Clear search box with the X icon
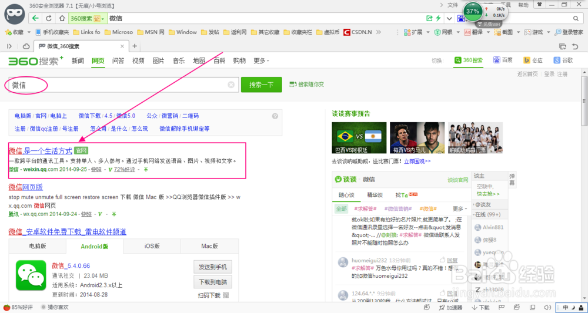588x313 pixels. [x=231, y=85]
